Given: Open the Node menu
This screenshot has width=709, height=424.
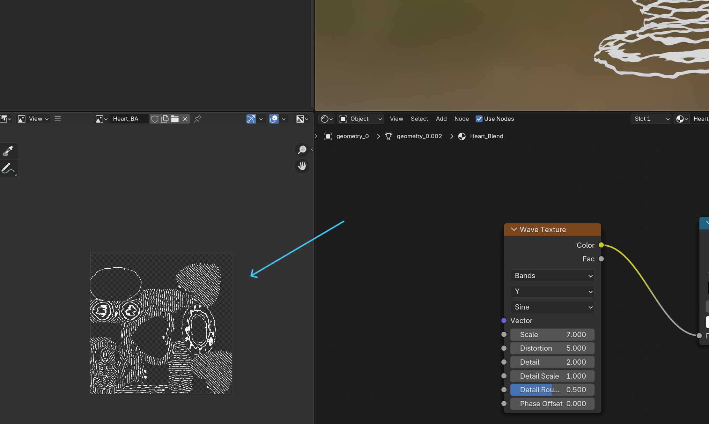Looking at the screenshot, I should [x=461, y=119].
